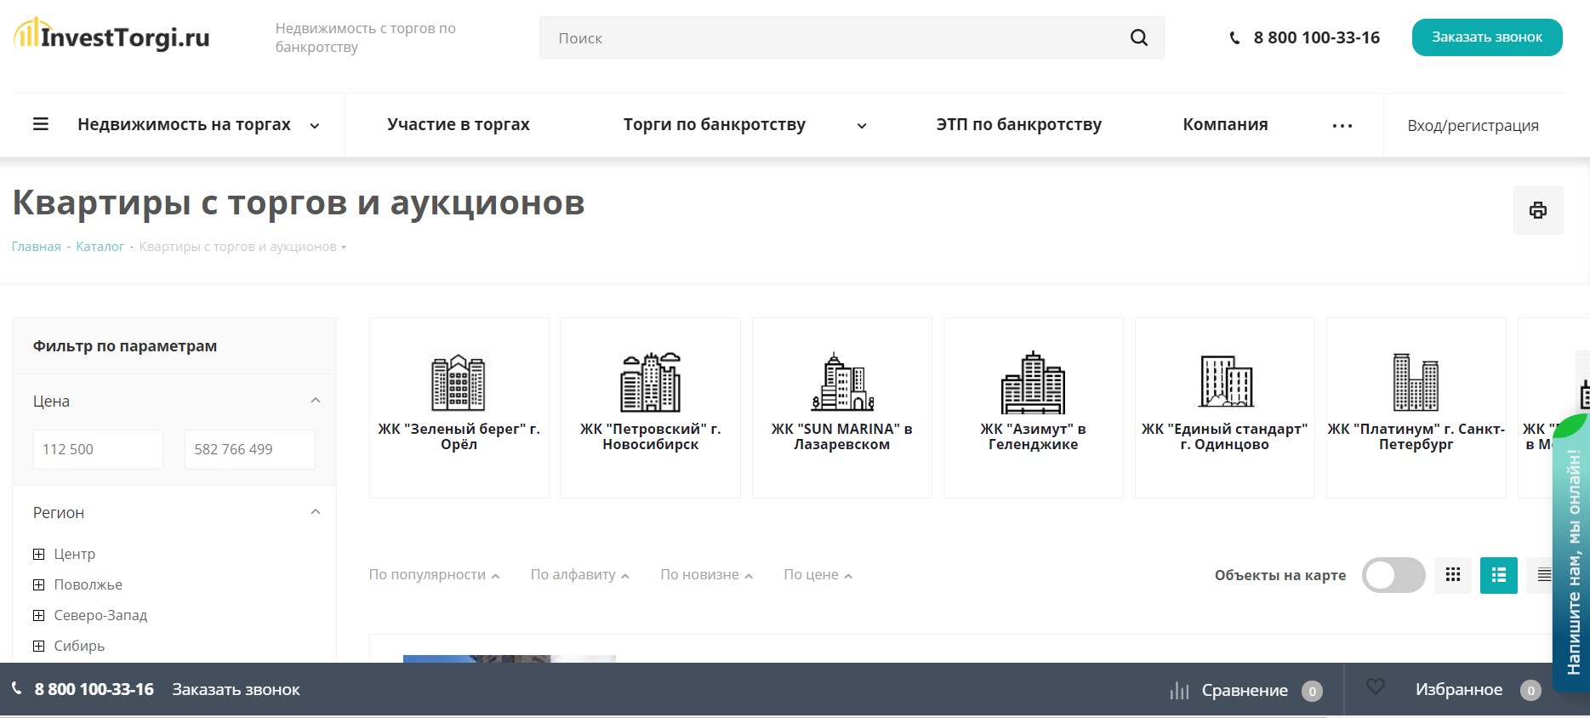Click the Заказать звонок teal button
This screenshot has width=1590, height=718.
1487,37
